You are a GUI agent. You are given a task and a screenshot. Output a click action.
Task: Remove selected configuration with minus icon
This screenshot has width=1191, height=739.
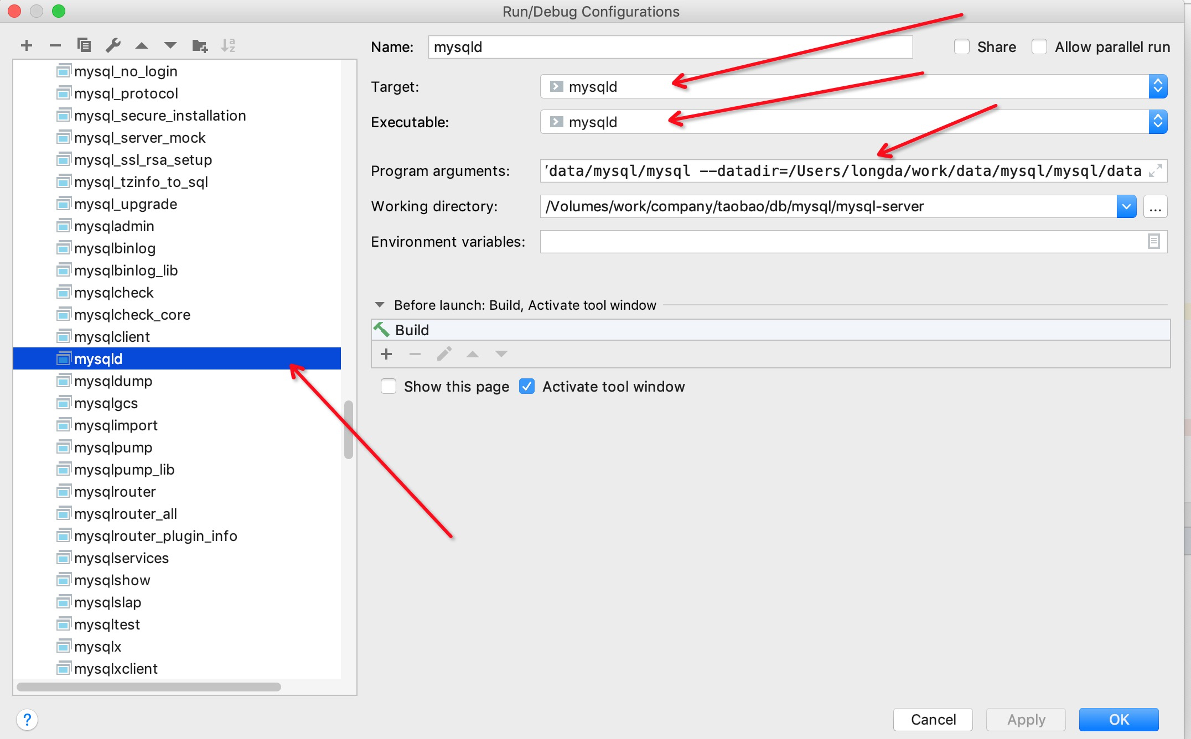pyautogui.click(x=55, y=45)
